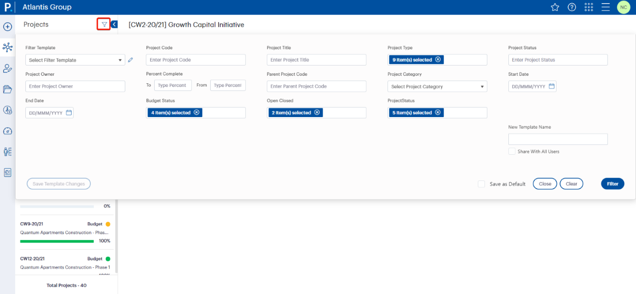Screen dimensions: 636x294
Task: Open the NC user avatar
Action: [624, 7]
